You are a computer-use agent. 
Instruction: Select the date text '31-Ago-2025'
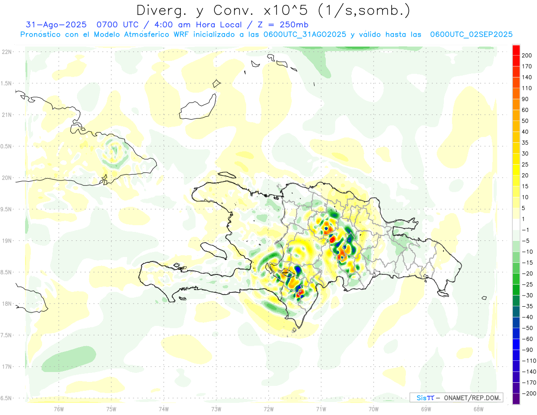56,25
